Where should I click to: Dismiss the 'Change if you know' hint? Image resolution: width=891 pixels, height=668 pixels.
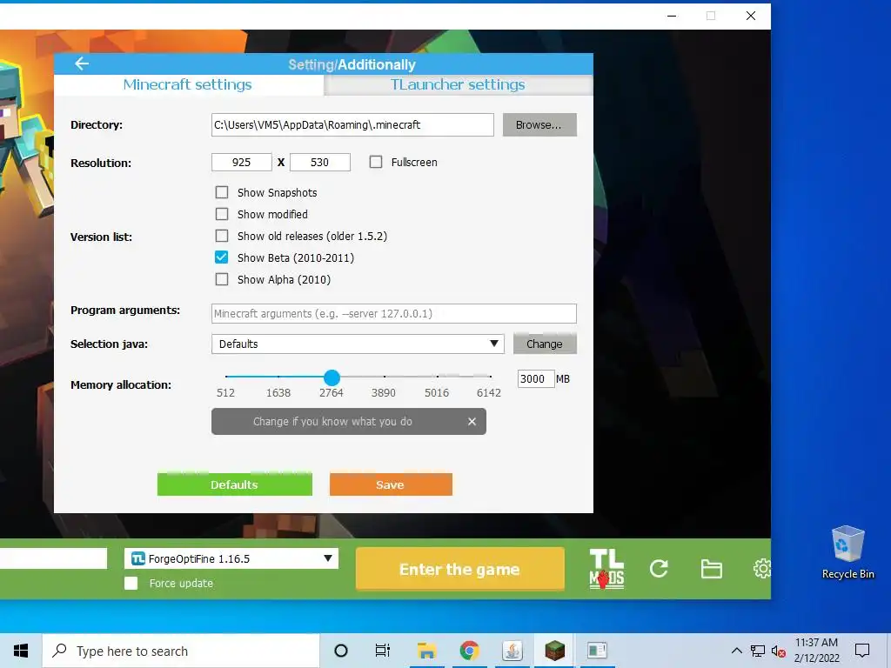click(x=472, y=422)
